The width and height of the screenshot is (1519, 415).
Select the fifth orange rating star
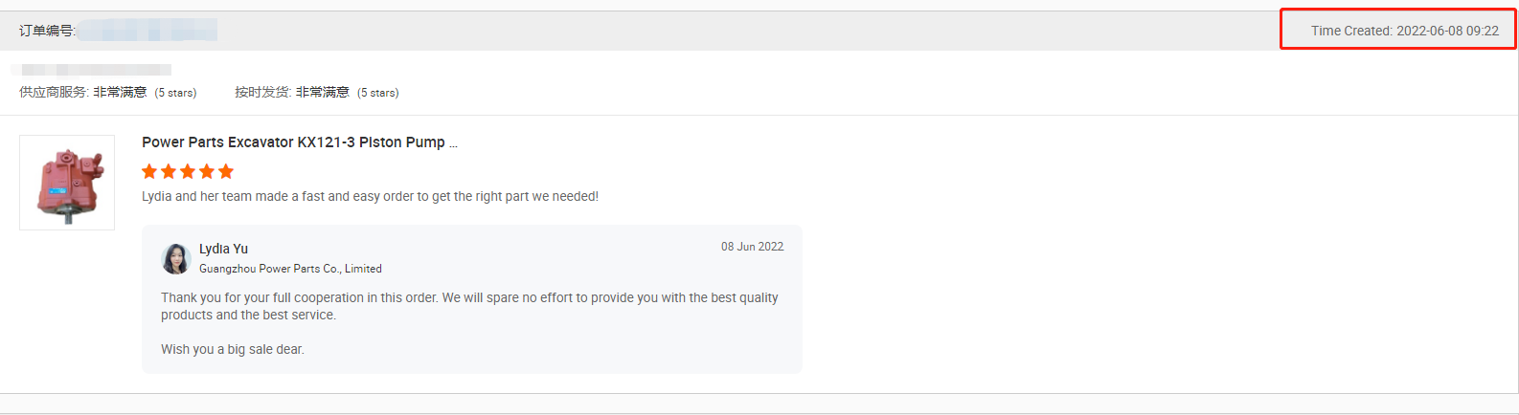point(226,172)
